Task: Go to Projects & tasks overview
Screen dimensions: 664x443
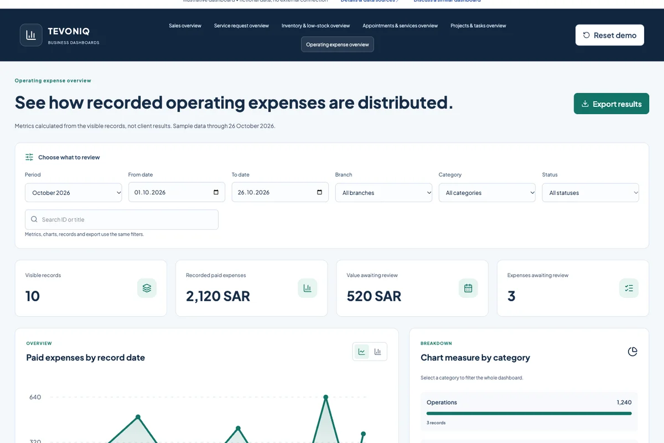Action: (478, 25)
